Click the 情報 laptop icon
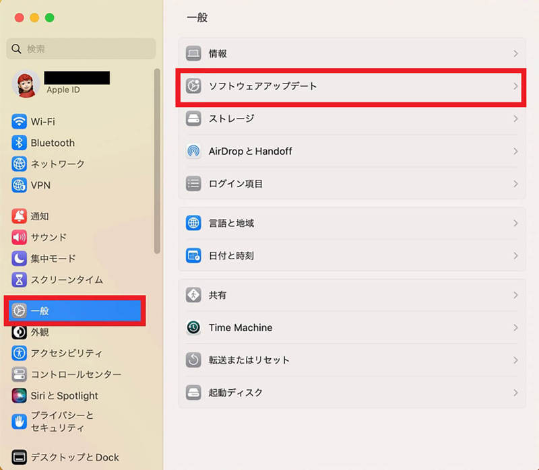 click(193, 54)
